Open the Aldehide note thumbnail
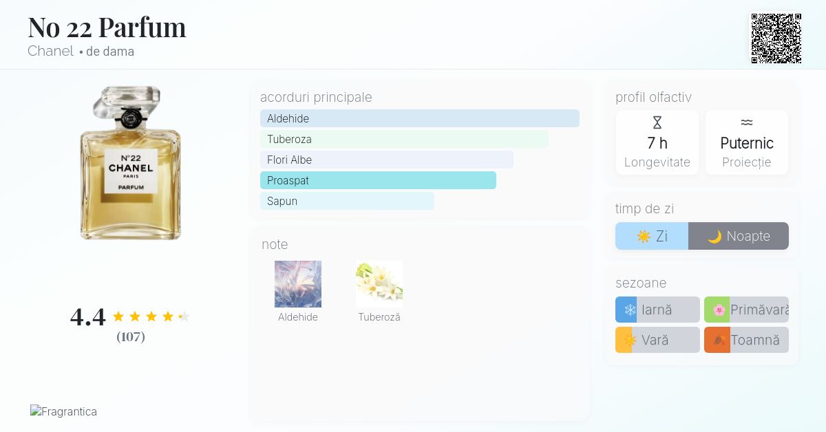The width and height of the screenshot is (826, 432). (298, 284)
